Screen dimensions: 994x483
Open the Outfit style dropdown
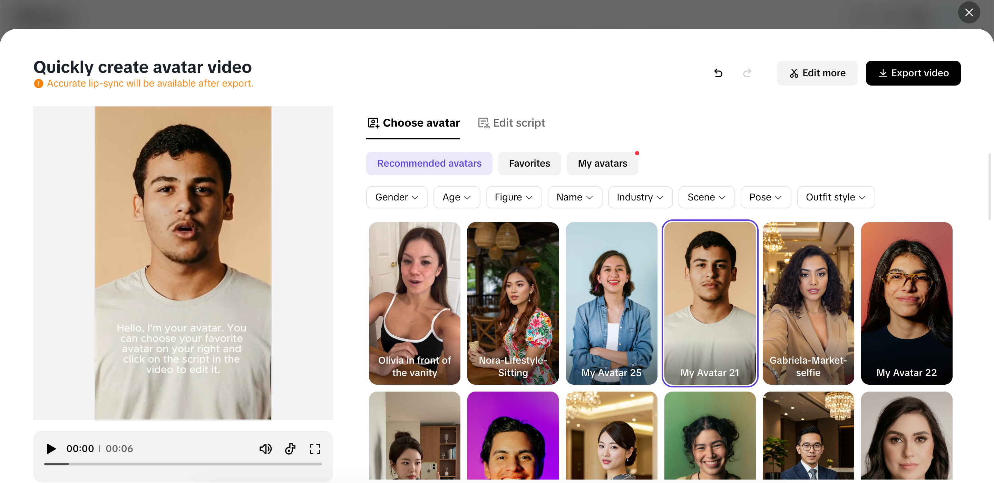835,197
